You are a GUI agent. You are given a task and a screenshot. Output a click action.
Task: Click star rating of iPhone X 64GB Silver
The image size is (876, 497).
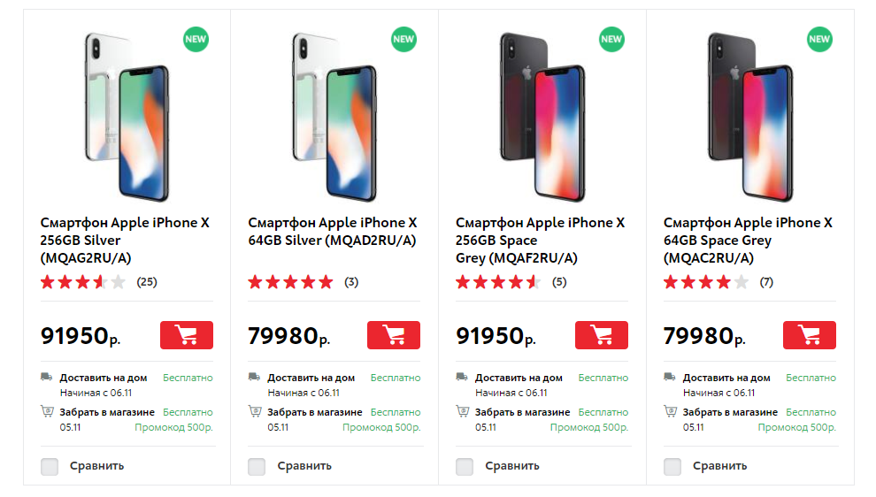coord(290,283)
